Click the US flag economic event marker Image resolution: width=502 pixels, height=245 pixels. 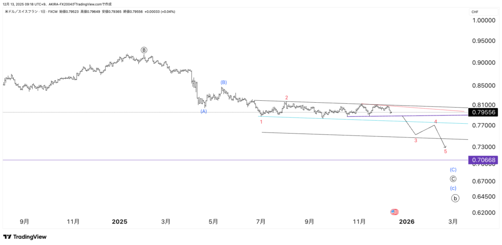[x=395, y=212]
